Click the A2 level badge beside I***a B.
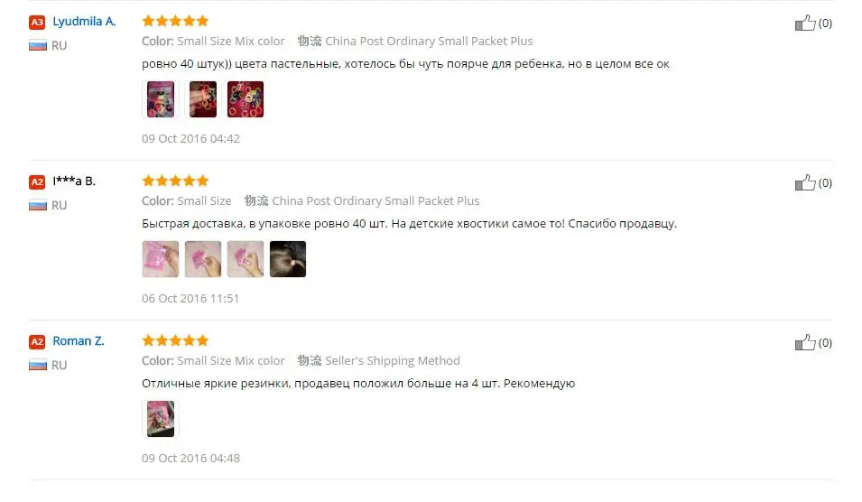The height and width of the screenshot is (502, 862). pos(37,182)
